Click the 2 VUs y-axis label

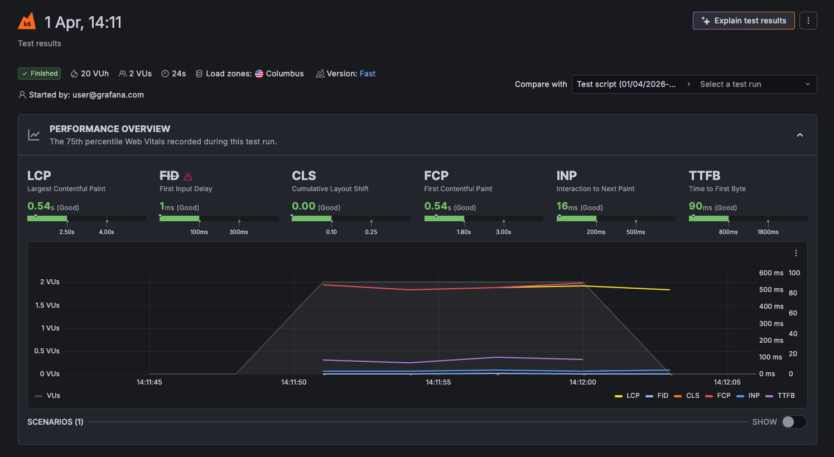tap(50, 282)
